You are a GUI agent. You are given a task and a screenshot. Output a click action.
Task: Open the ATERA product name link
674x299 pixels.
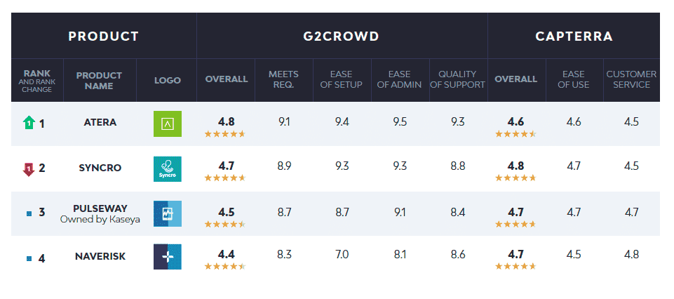(100, 123)
